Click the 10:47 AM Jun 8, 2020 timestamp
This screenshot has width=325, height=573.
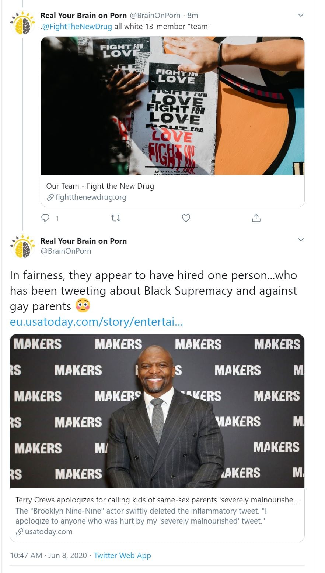point(48,555)
